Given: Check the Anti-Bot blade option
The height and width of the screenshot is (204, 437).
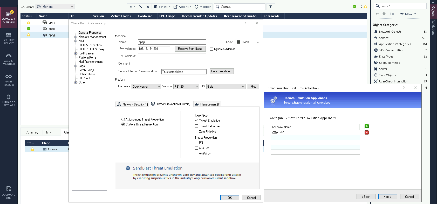Looking at the screenshot, I should pyautogui.click(x=197, y=148).
